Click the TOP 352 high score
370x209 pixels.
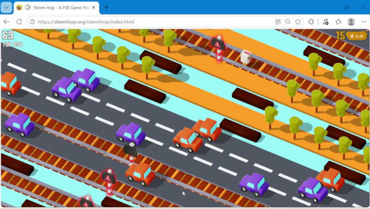[13, 44]
